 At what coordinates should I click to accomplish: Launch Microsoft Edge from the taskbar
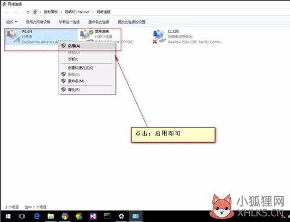coord(37,216)
